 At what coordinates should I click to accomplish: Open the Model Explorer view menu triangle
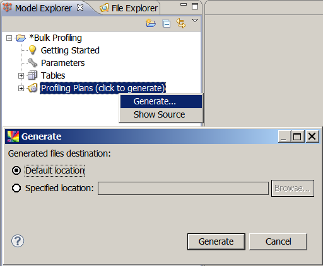pos(195,21)
